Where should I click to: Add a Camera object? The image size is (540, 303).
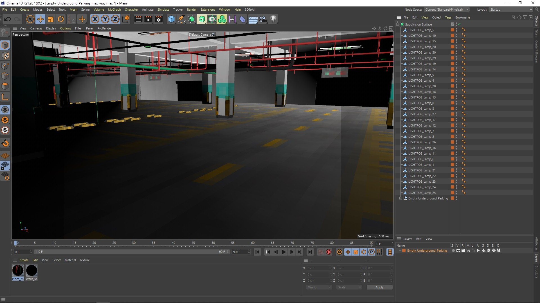pos(263,19)
